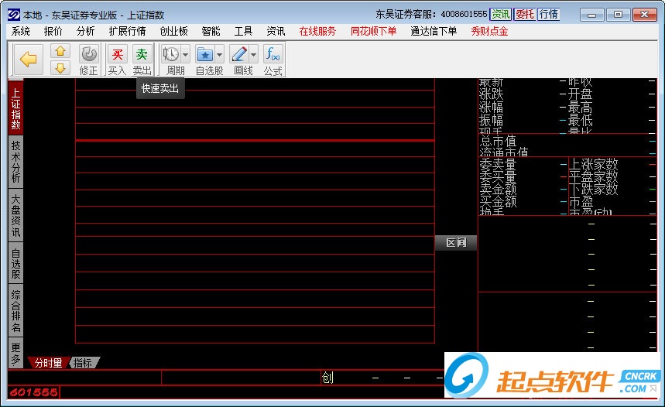The image size is (665, 407).
Task: Click the 同花顺下单 menu item
Action: pos(373,31)
